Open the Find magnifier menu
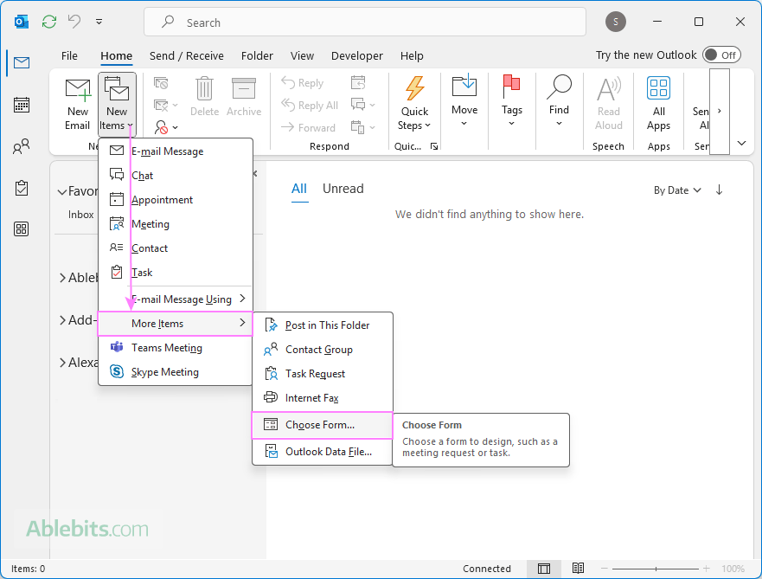The height and width of the screenshot is (579, 762). 559,101
